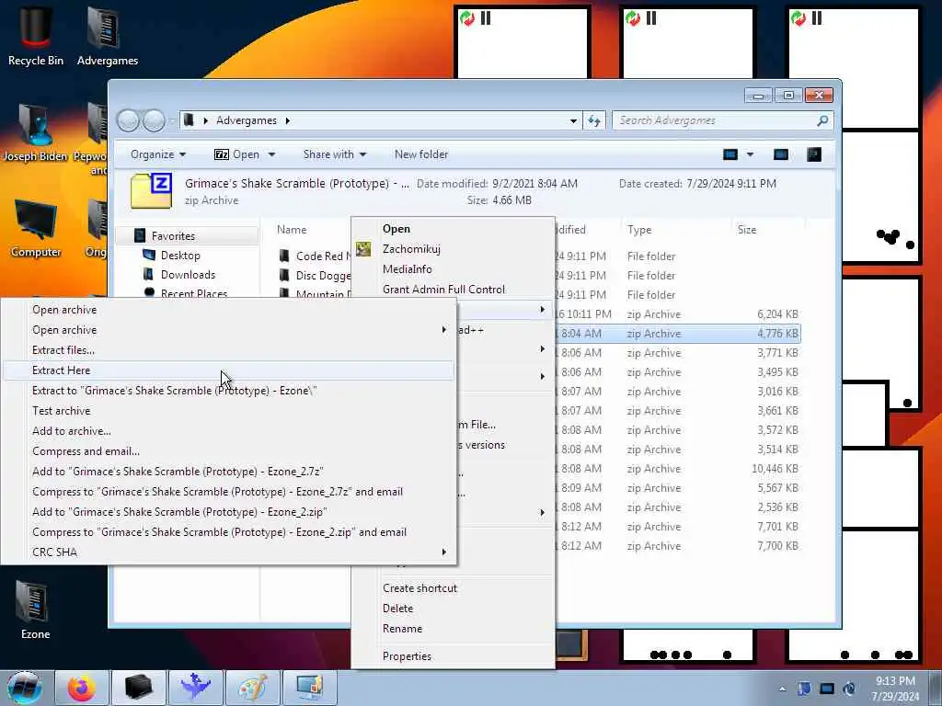Open Share with dropdown
942x706 pixels.
click(x=335, y=154)
